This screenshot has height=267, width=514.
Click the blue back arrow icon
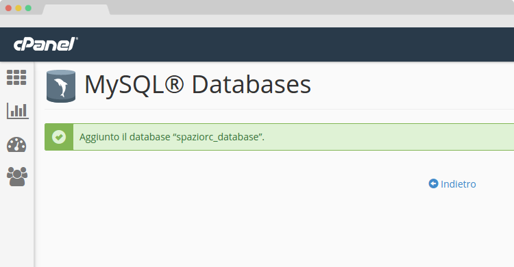coord(433,183)
